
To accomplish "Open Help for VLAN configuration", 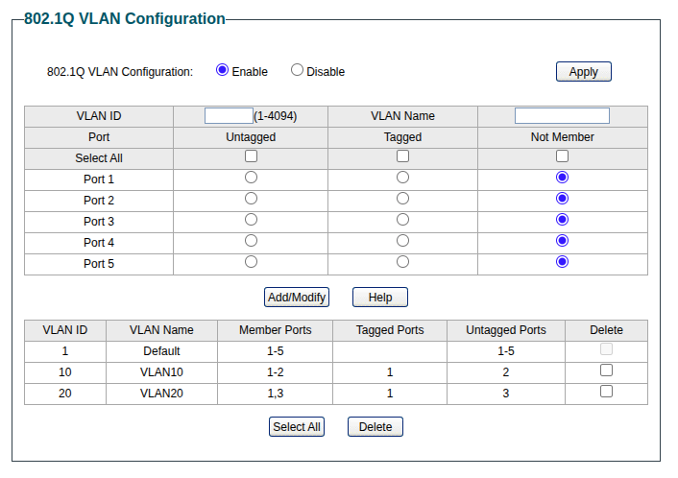I will (x=380, y=298).
